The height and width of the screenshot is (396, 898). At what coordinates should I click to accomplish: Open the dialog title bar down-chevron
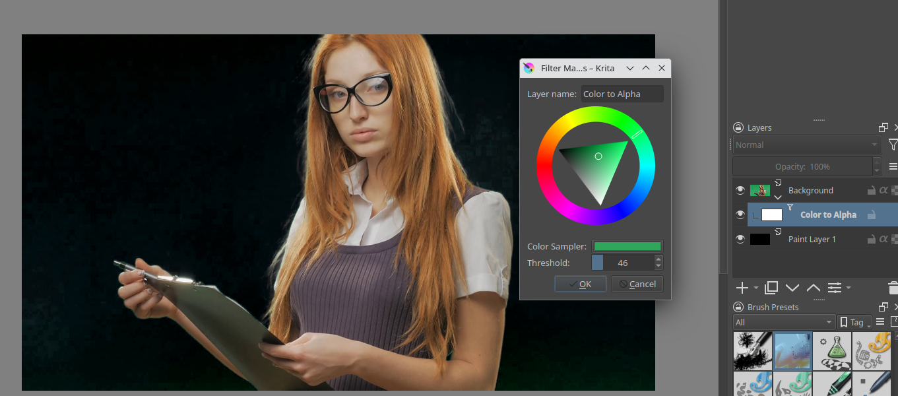point(630,68)
